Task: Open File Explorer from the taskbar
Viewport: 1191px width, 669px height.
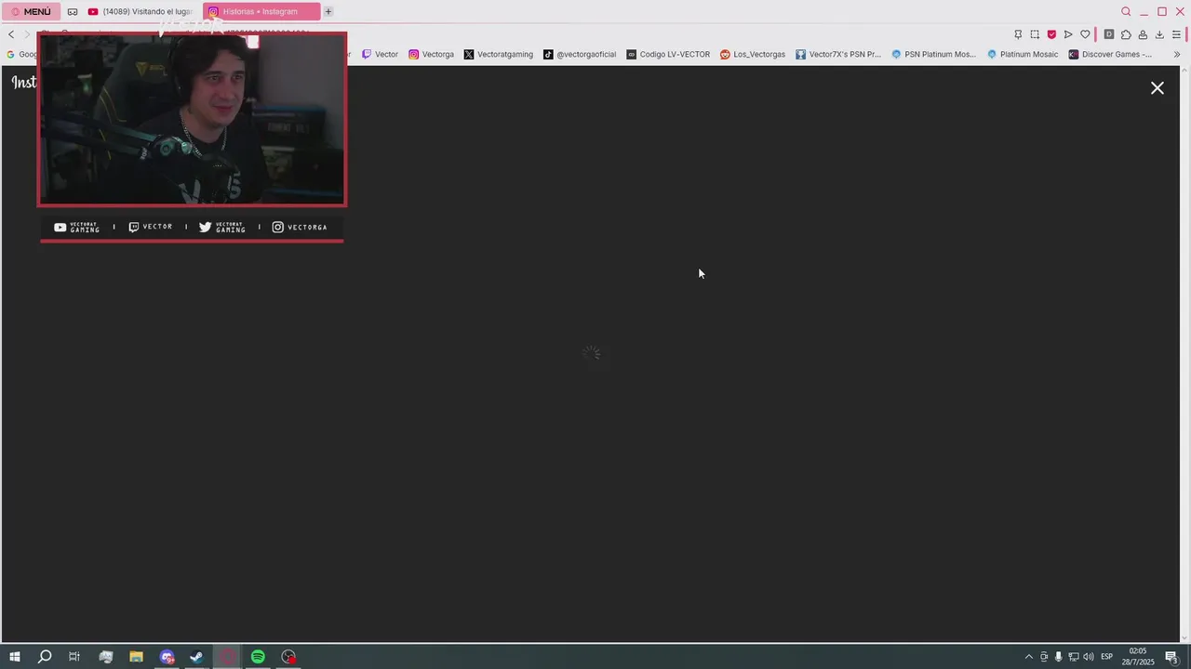Action: tap(136, 657)
